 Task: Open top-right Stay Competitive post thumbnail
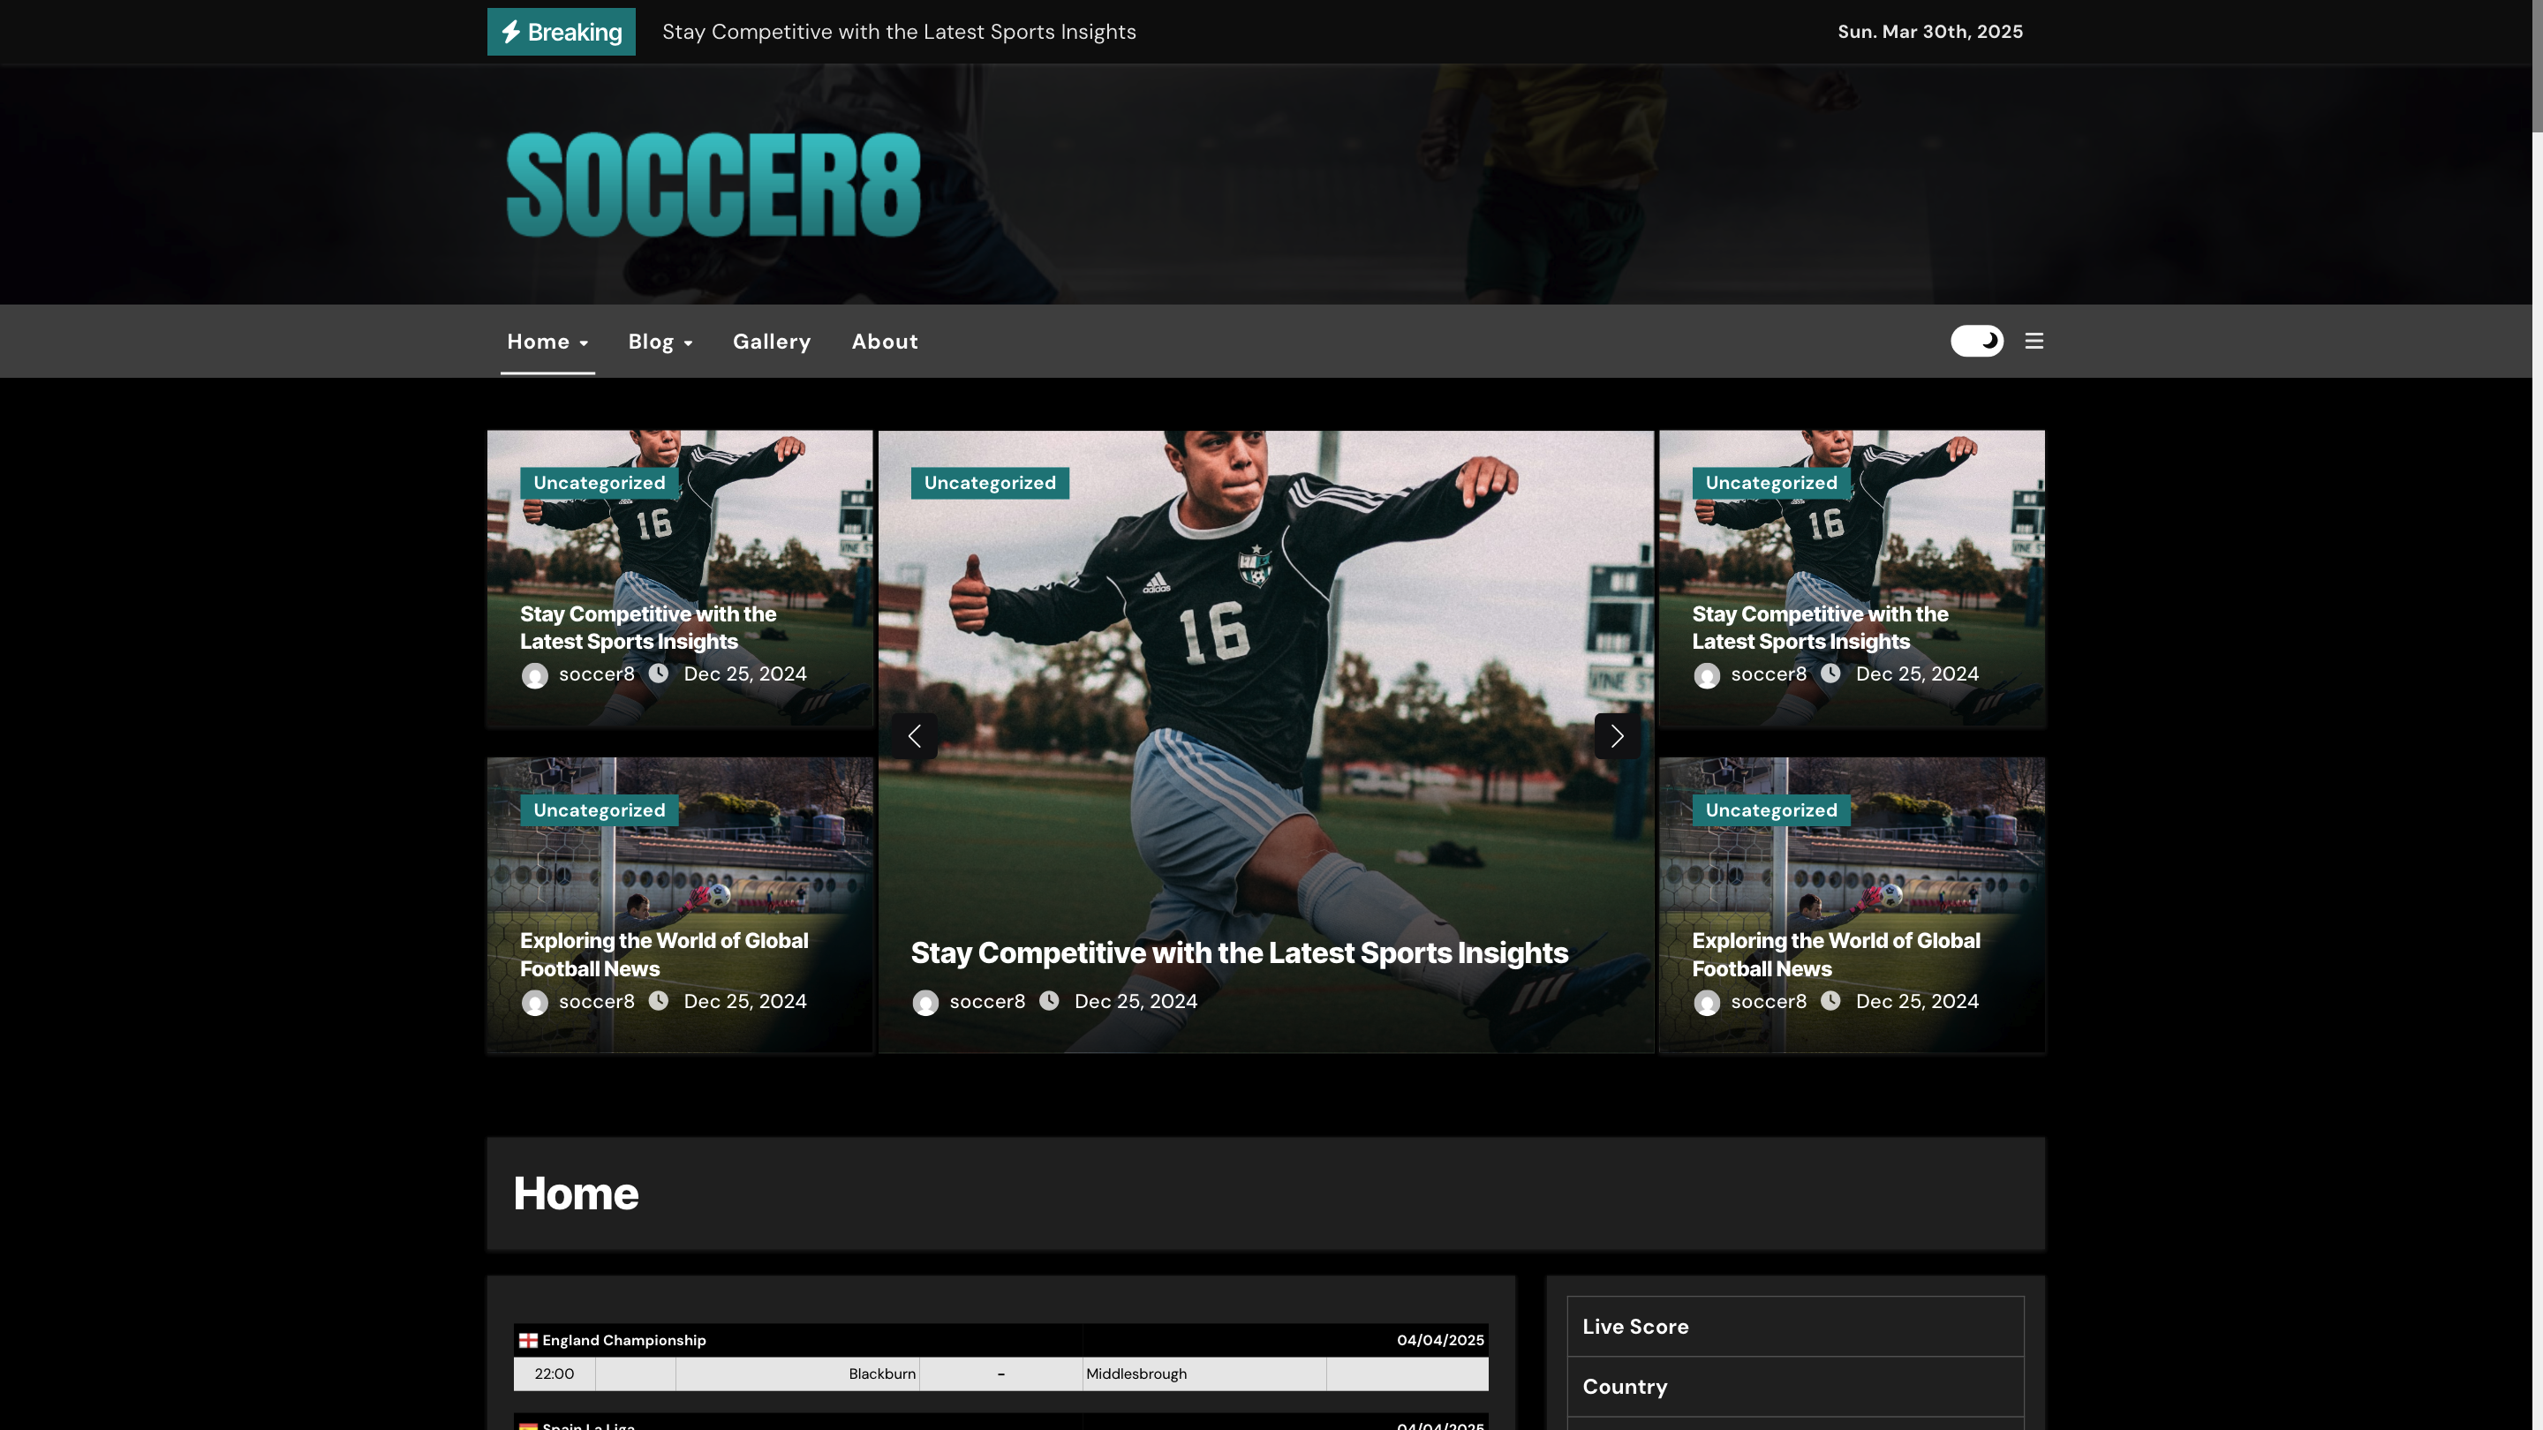pos(1851,553)
